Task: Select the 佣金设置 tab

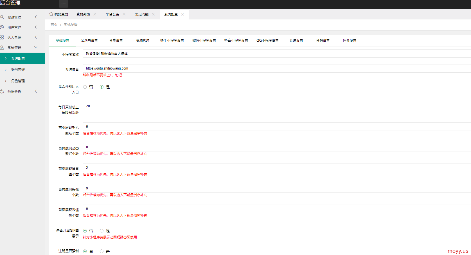Action: point(350,41)
